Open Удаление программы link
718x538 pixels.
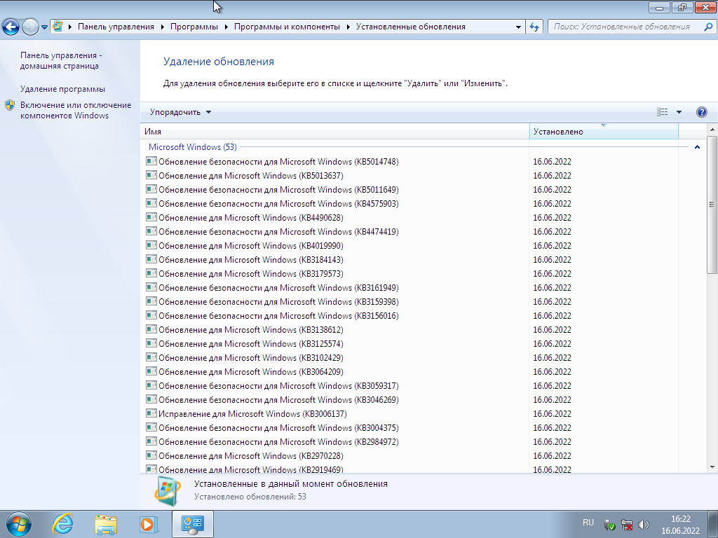[x=62, y=89]
